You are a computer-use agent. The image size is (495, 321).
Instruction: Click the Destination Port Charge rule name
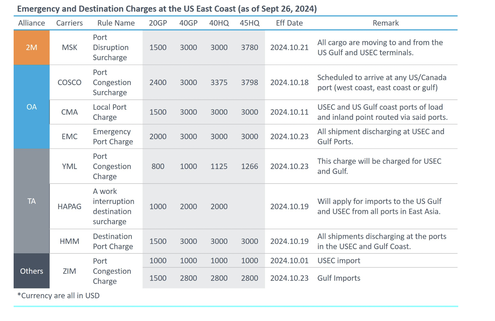[113, 241]
